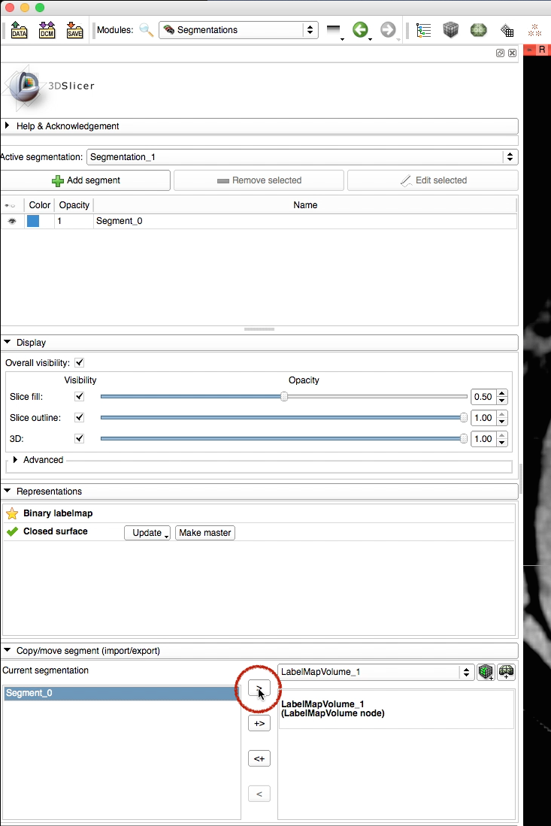551x826 pixels.
Task: Open the module finder magnifier icon
Action: pos(146,30)
